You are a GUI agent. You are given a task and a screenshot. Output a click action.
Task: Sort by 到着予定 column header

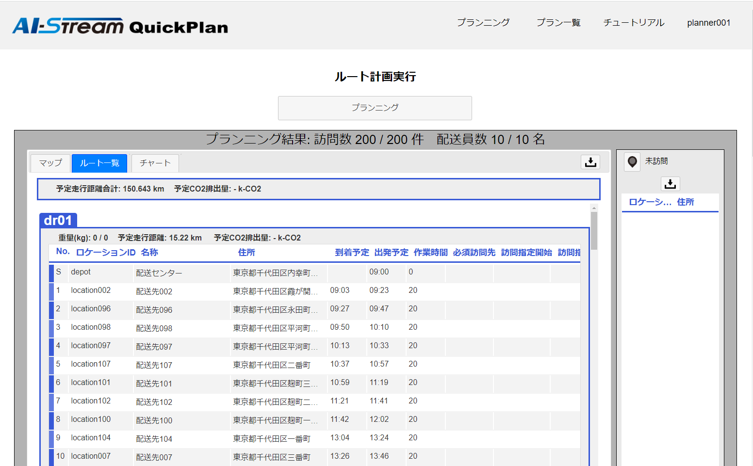352,253
